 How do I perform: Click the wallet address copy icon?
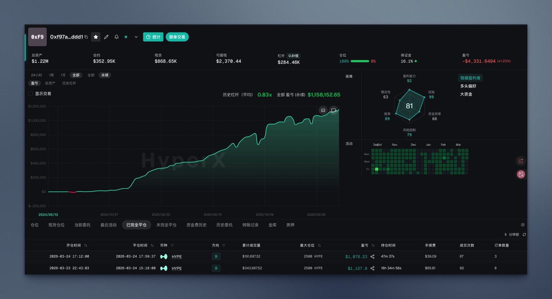86,37
